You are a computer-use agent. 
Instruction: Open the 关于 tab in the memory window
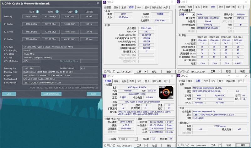point(166,7)
